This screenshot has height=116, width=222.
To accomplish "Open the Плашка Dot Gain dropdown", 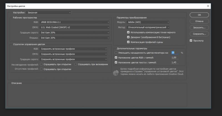I will 74,38.
